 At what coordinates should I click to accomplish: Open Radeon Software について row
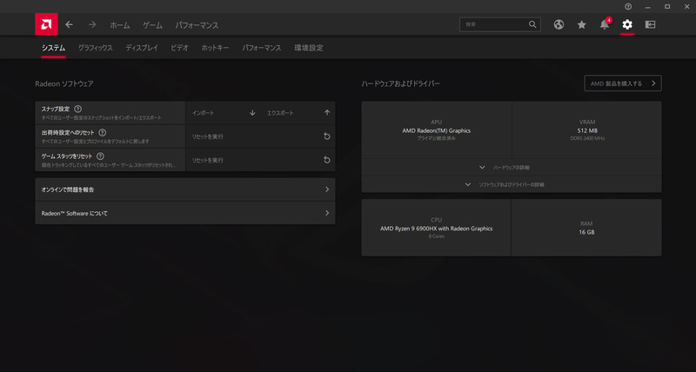185,213
